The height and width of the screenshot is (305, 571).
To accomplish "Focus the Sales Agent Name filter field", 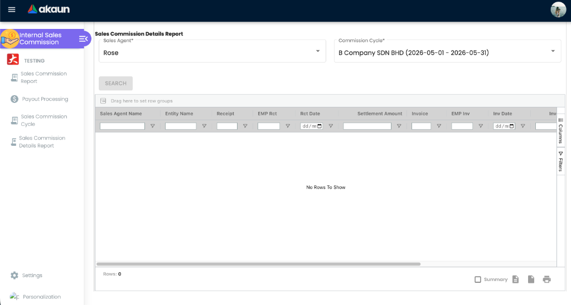I will click(x=122, y=126).
